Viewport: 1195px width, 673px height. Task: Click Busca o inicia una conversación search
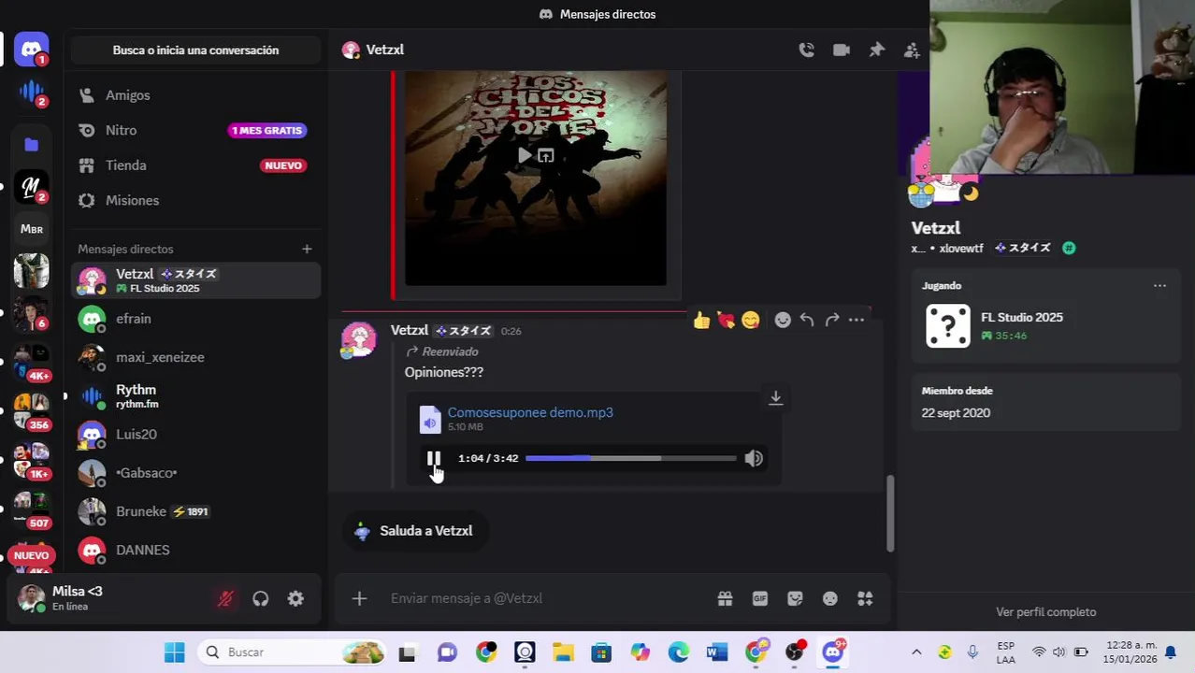[x=195, y=50]
